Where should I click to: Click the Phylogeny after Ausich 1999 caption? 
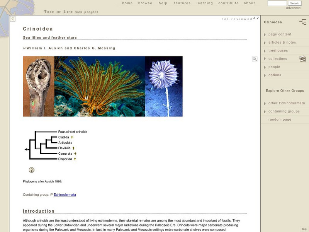coord(42,181)
